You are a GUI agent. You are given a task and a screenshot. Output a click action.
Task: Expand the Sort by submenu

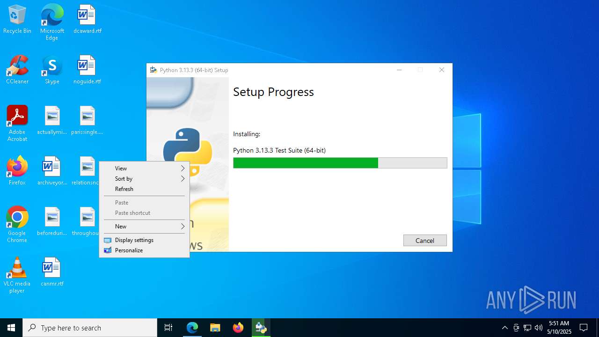coord(144,179)
